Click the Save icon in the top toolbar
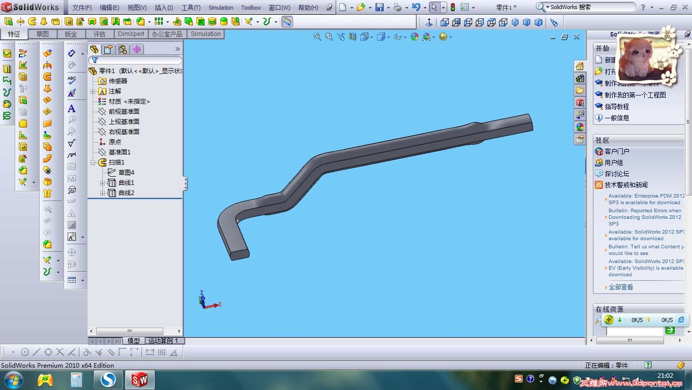The height and width of the screenshot is (390, 692). 380,7
